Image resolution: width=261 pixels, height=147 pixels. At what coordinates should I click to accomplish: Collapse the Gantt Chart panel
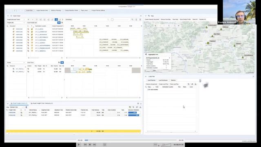click(8, 16)
